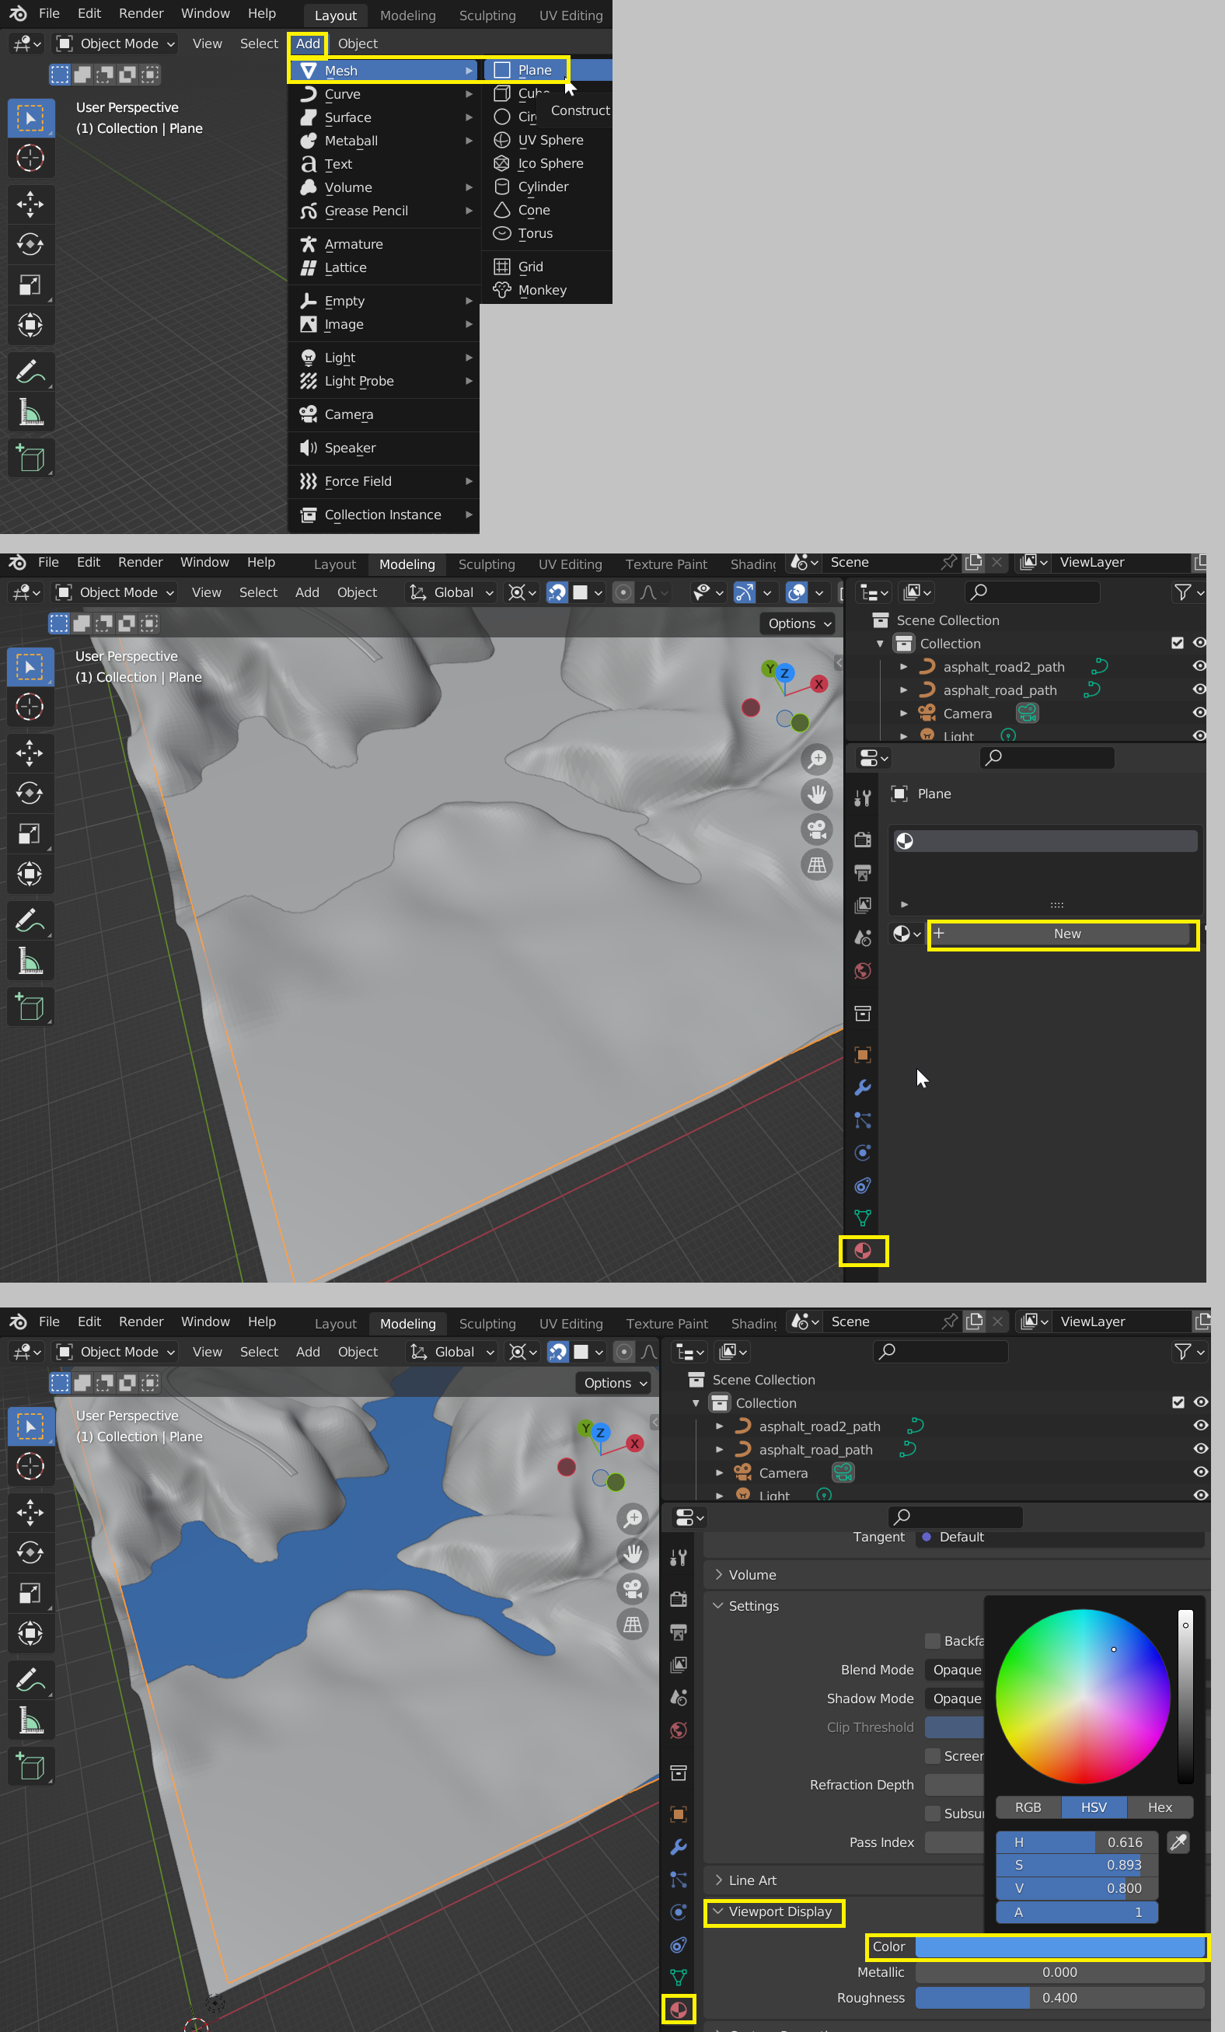1225x2032 pixels.
Task: Tick the Screen Space Refraction checkbox
Action: click(x=932, y=1756)
